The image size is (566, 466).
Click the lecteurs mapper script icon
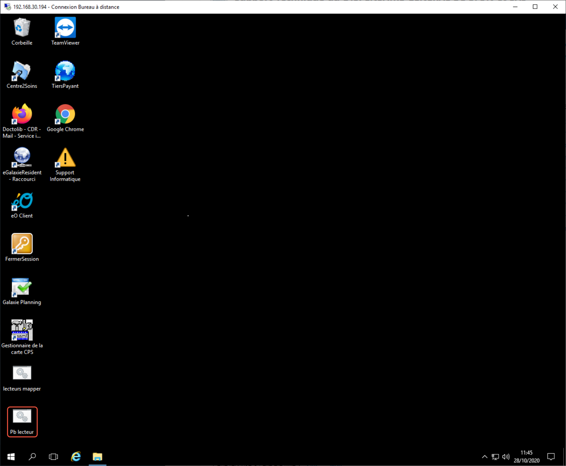(x=22, y=373)
